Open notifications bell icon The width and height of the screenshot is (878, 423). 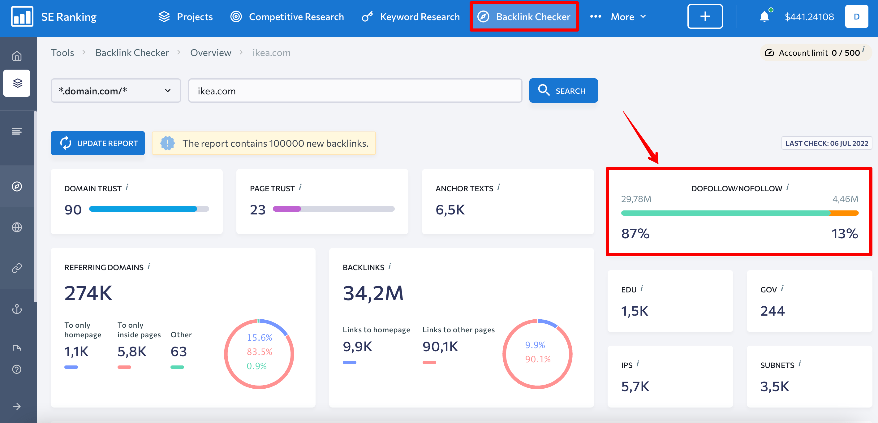click(764, 16)
